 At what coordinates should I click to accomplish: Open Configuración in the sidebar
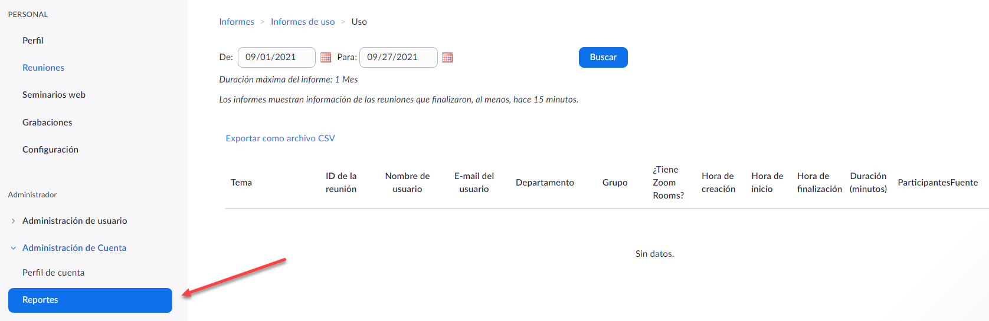[50, 150]
